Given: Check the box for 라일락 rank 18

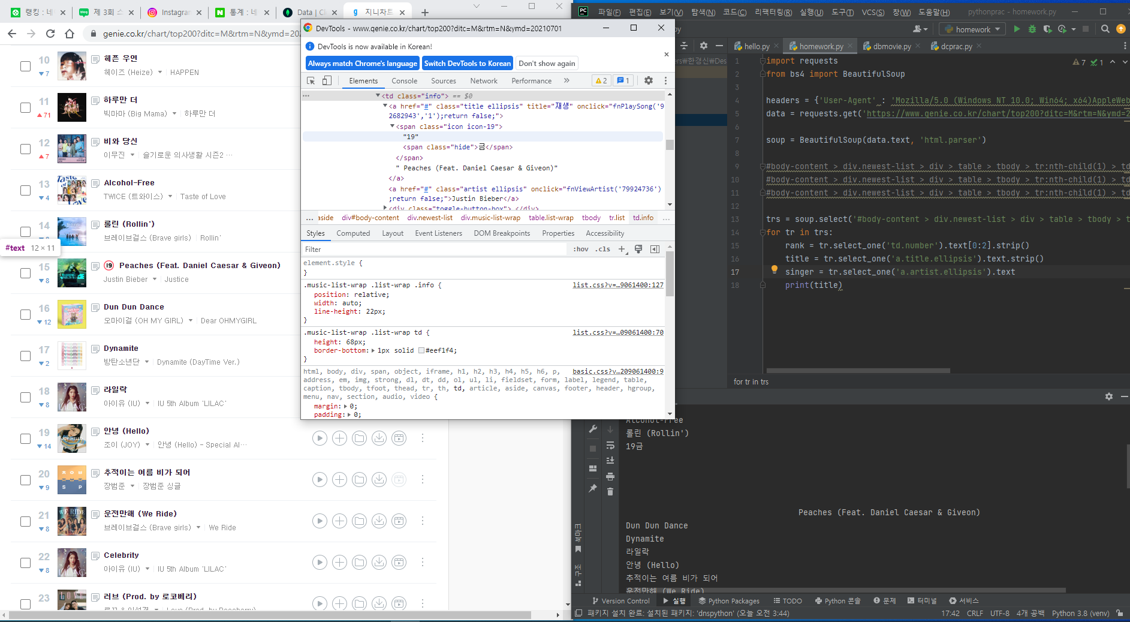Looking at the screenshot, I should [x=25, y=397].
